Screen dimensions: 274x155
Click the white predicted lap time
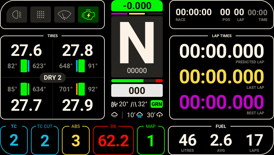221,51
